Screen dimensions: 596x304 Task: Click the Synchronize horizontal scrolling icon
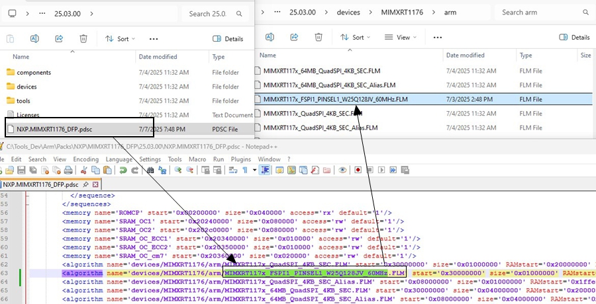pyautogui.click(x=217, y=170)
